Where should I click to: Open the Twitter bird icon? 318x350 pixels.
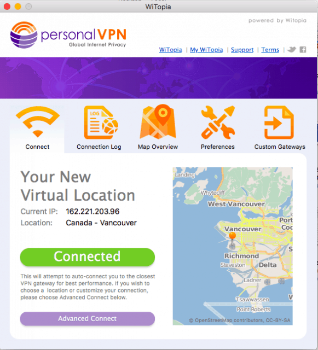tap(291, 49)
